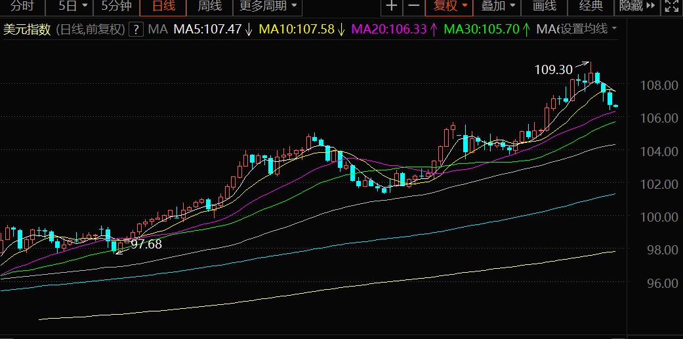
Task: Switch to the 分时 intraday tab
Action: [22, 6]
